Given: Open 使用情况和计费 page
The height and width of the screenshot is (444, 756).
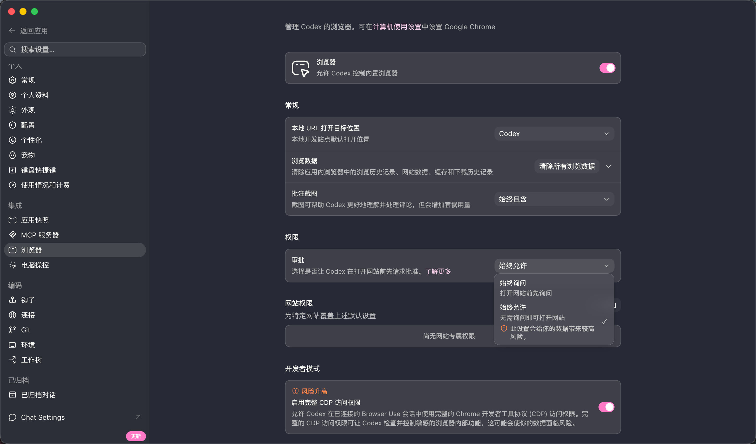Looking at the screenshot, I should point(75,185).
